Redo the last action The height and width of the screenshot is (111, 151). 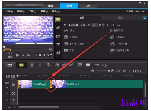coord(40,65)
